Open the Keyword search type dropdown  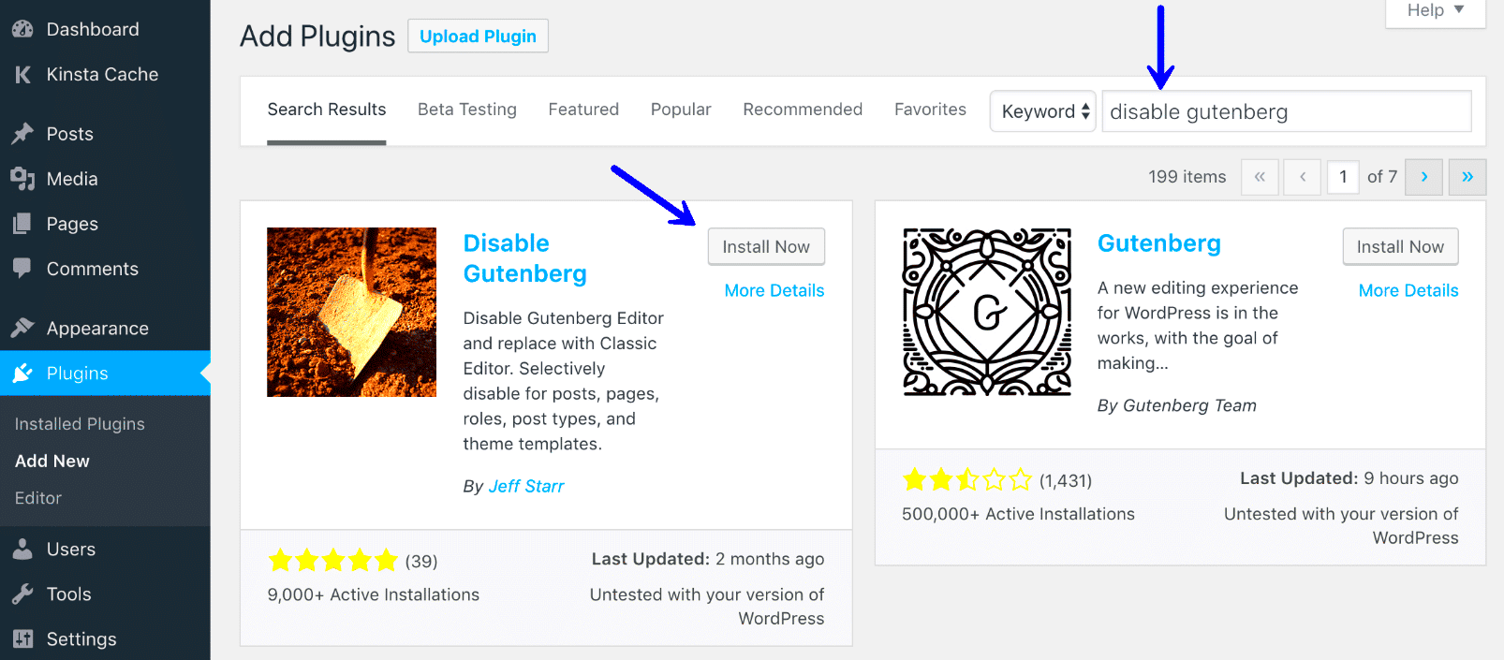click(1043, 111)
